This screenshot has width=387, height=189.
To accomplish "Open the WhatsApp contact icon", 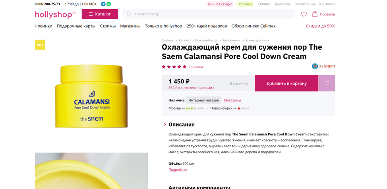I will (108, 4).
